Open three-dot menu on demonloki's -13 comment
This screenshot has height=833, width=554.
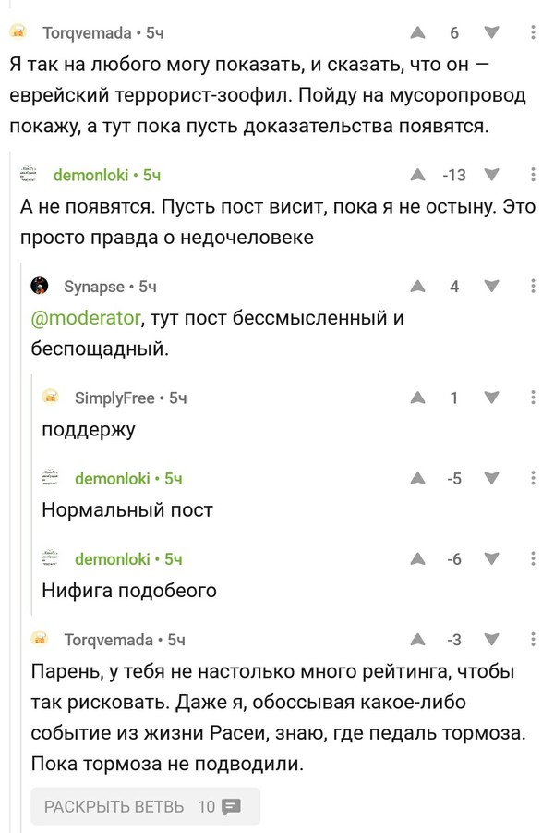tap(534, 175)
